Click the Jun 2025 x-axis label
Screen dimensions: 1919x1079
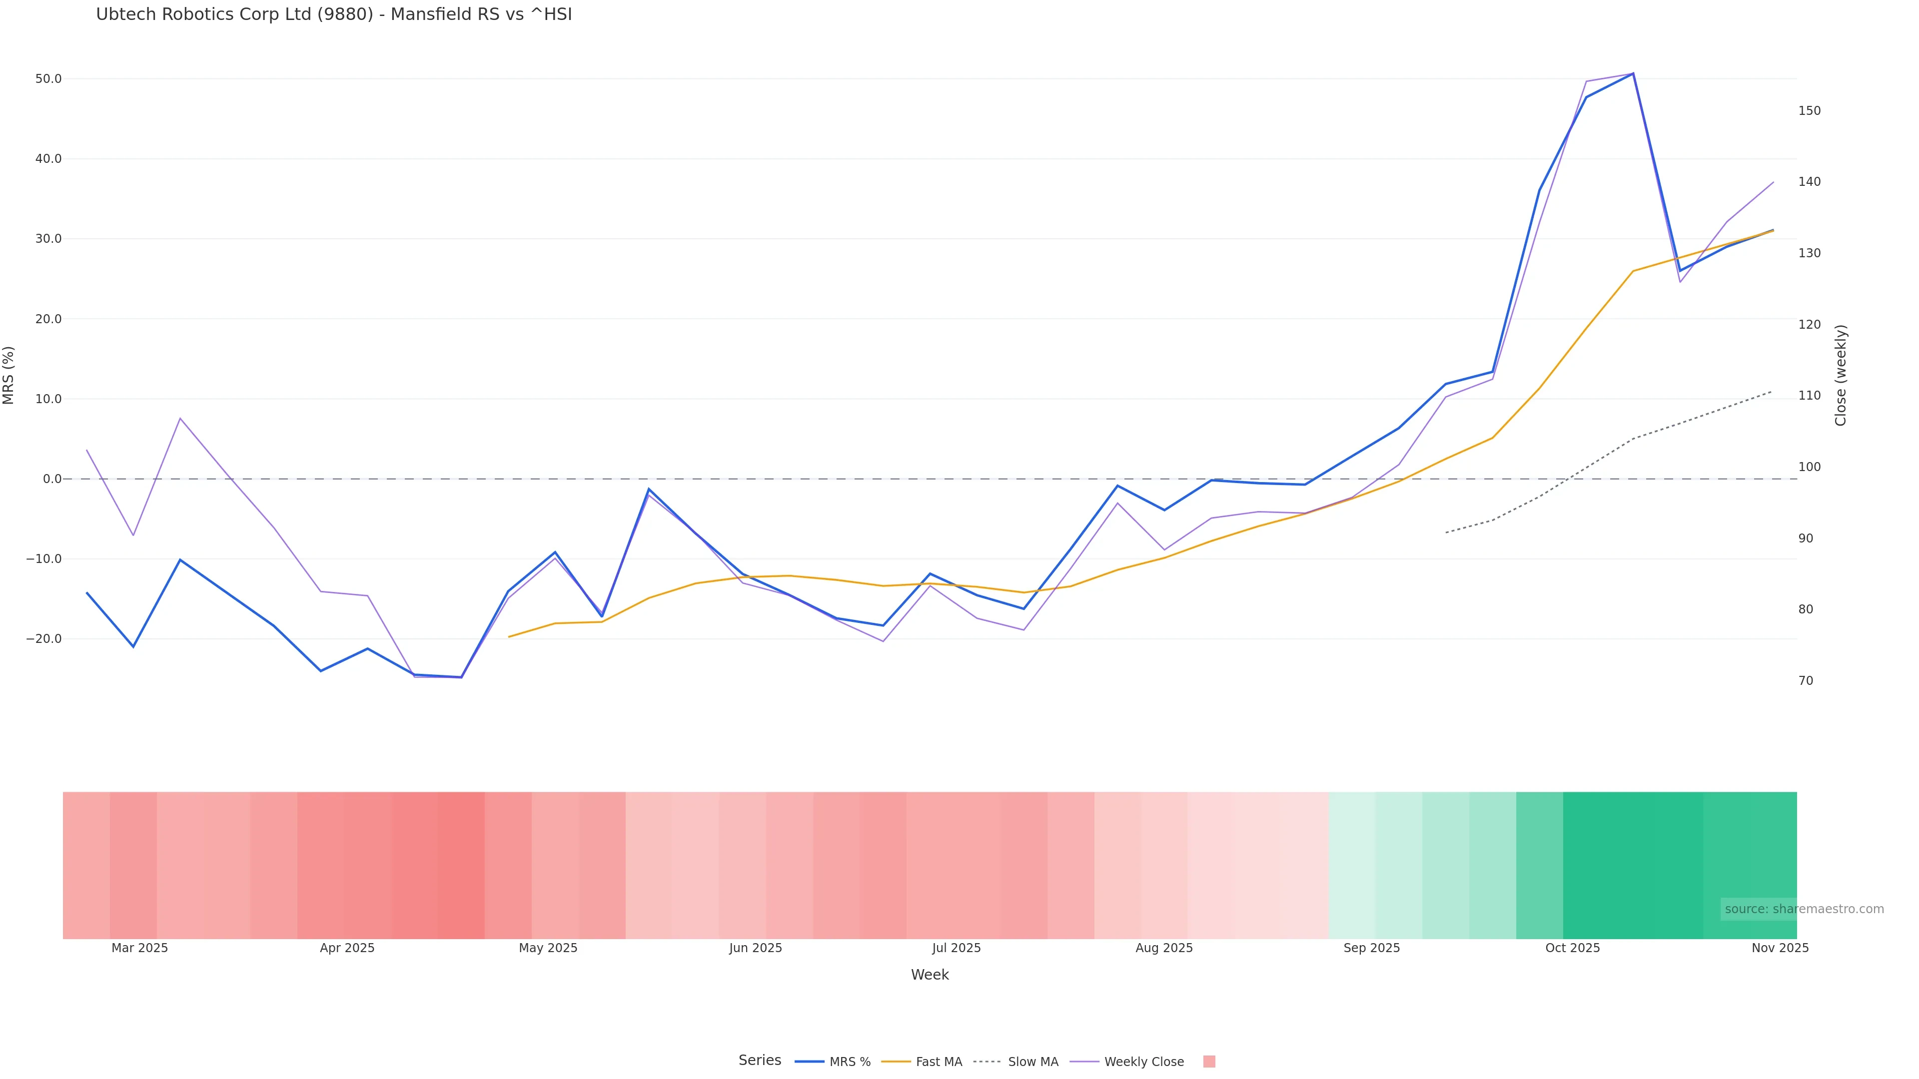[756, 948]
